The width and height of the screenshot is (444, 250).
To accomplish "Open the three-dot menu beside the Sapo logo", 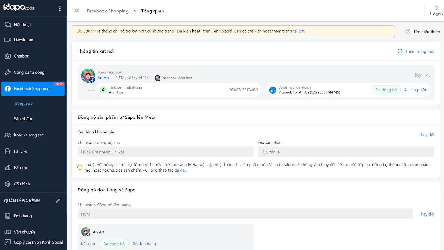I will click(60, 9).
